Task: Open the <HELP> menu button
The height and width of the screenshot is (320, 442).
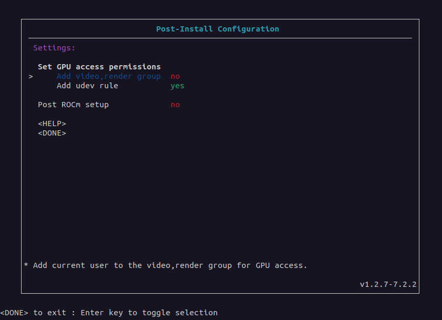Action: pyautogui.click(x=52, y=123)
